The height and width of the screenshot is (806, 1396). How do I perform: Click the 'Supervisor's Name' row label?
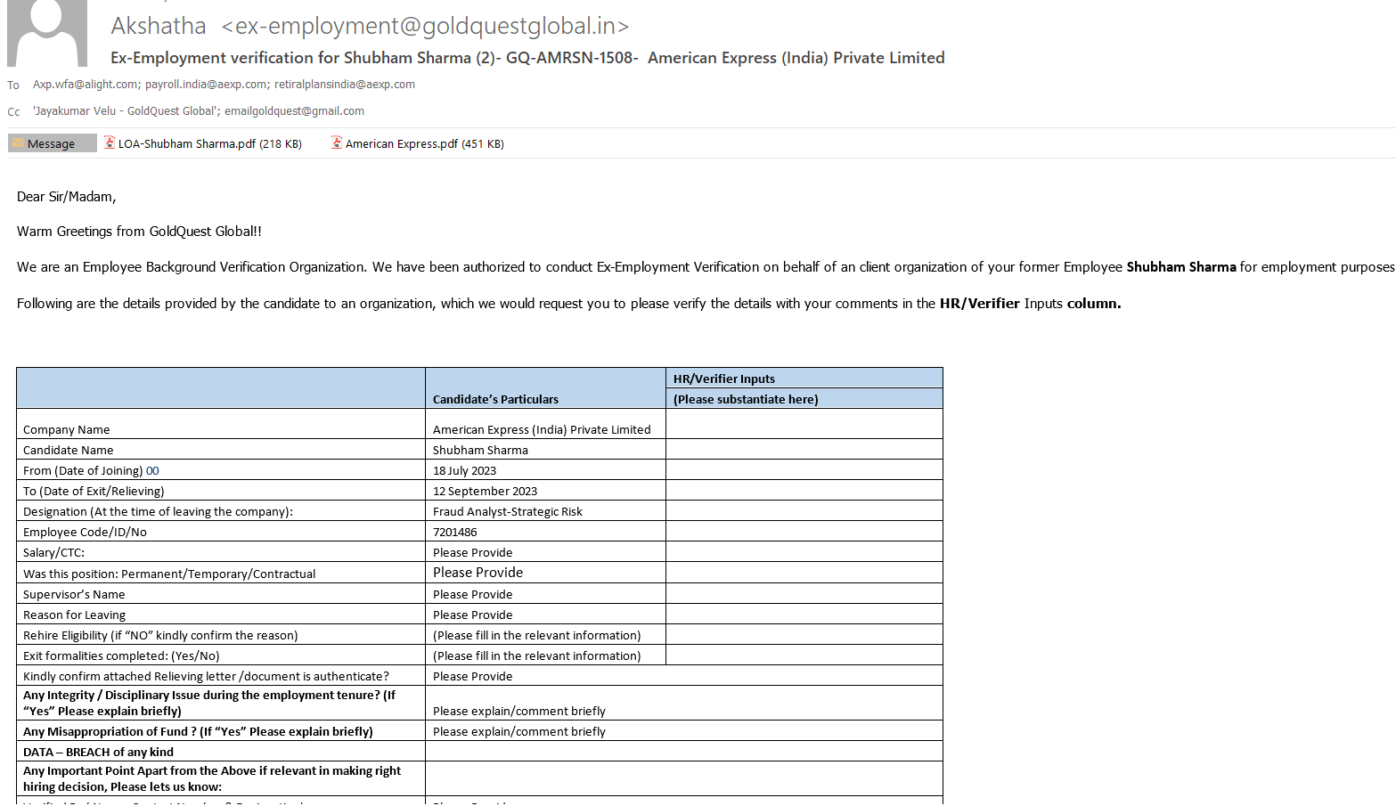pos(74,595)
